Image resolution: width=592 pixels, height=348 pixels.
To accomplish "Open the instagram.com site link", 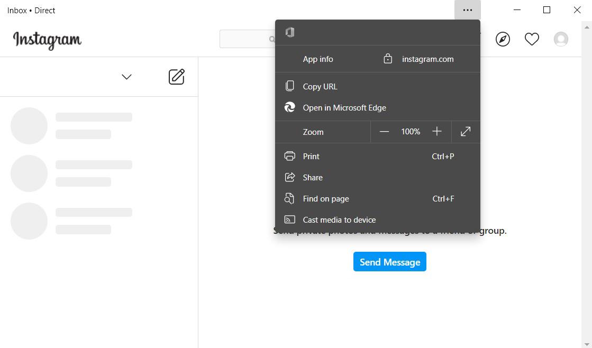I will (427, 59).
